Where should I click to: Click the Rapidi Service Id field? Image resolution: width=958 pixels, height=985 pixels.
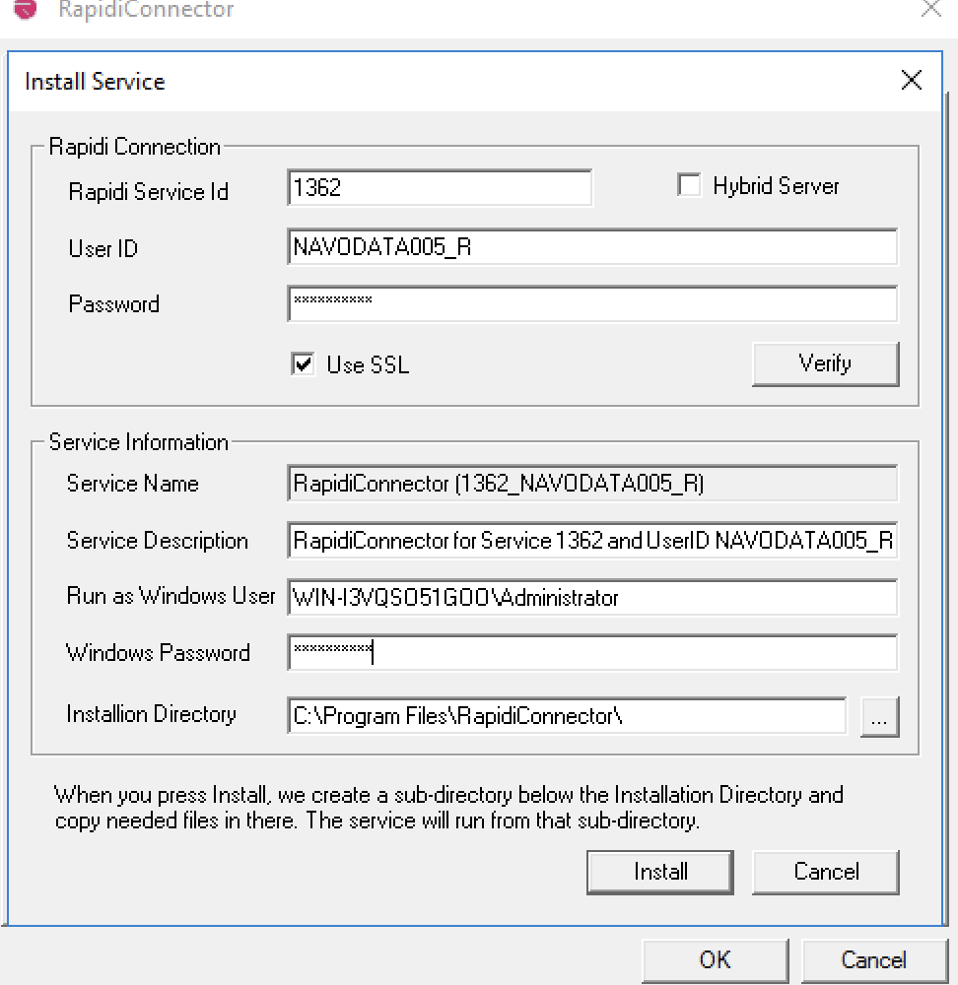(440, 188)
